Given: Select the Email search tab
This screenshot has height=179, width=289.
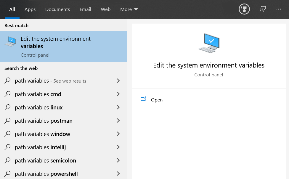Looking at the screenshot, I should pyautogui.click(x=85, y=9).
